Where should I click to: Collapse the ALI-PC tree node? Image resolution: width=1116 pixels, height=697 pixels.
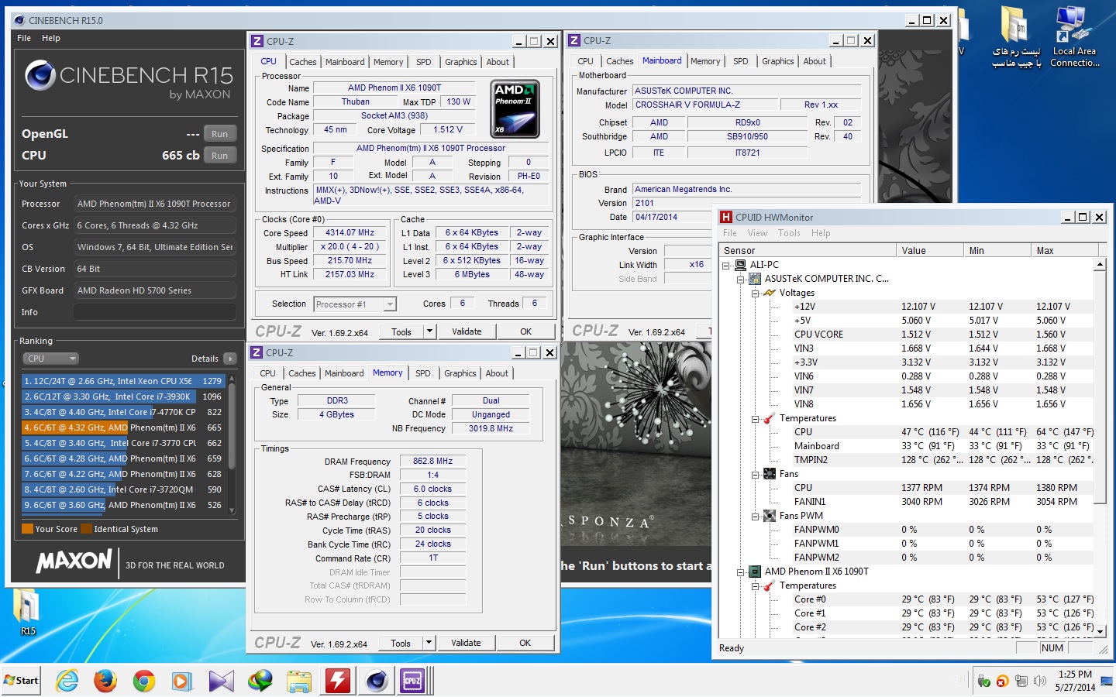[726, 266]
